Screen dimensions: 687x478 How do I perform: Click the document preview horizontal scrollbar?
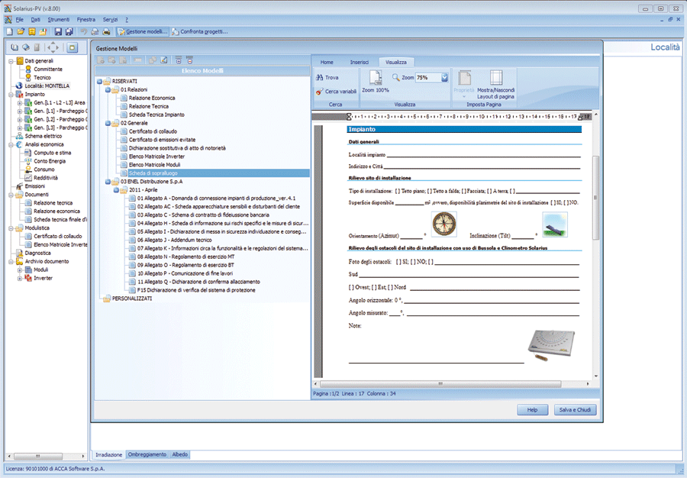click(440, 384)
